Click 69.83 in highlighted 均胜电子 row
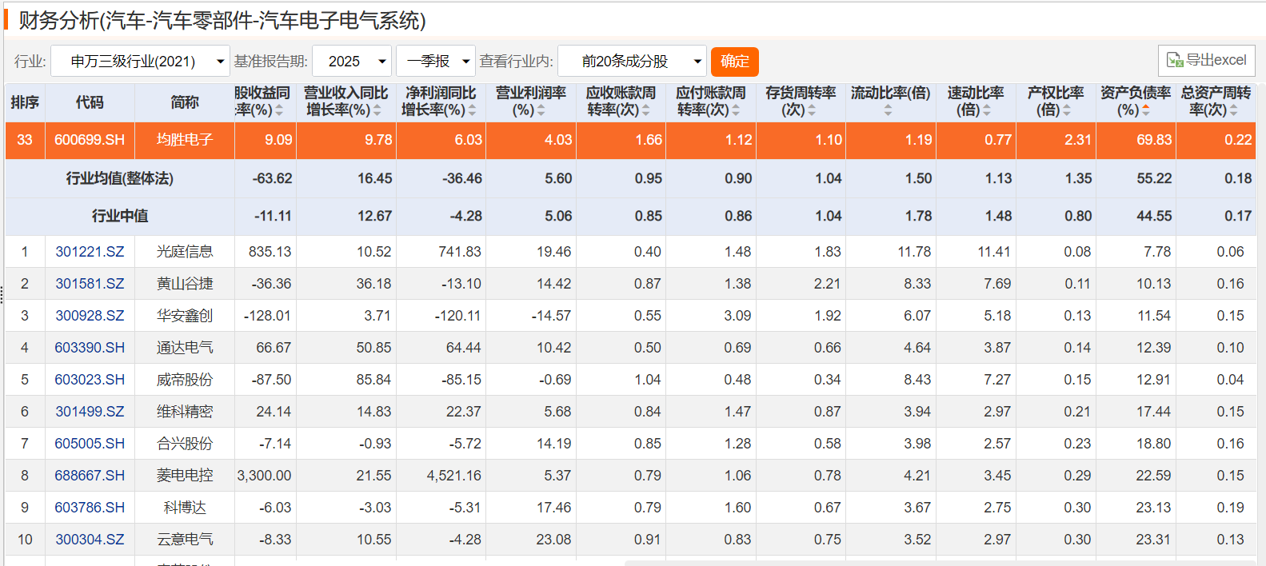 coord(1154,140)
